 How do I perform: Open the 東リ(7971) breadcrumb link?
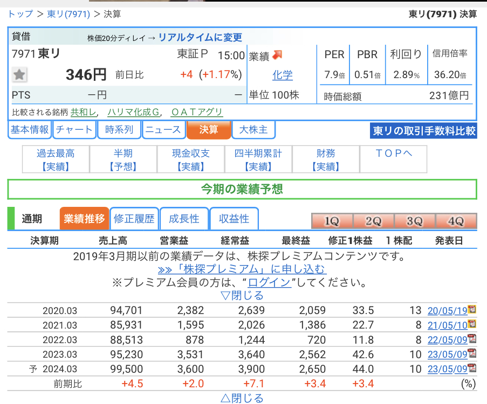pos(68,14)
